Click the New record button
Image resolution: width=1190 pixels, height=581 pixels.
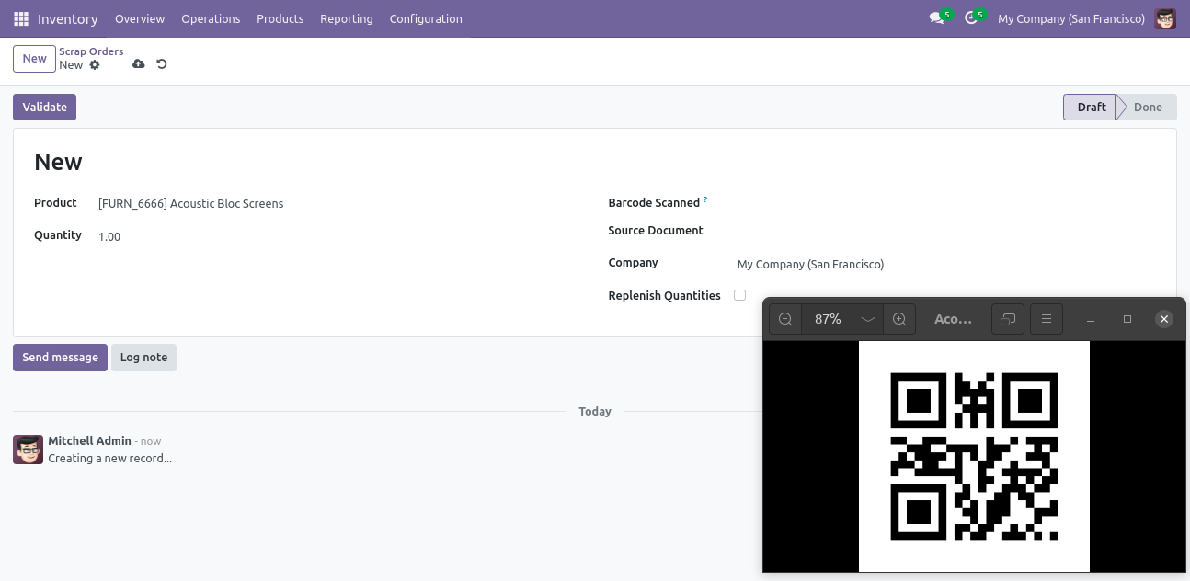tap(34, 58)
